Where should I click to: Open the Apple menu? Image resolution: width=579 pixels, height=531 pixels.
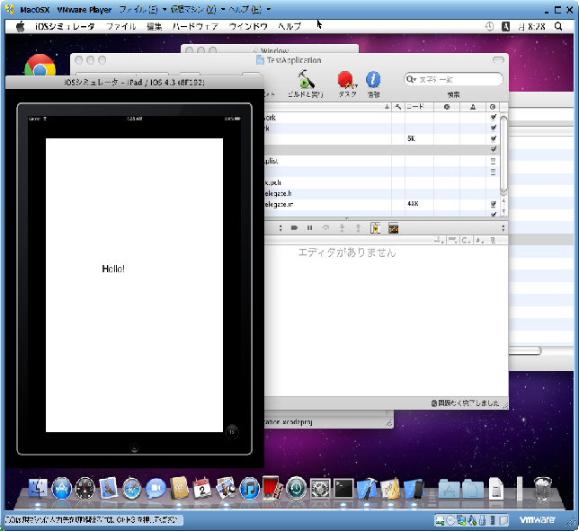(x=21, y=26)
